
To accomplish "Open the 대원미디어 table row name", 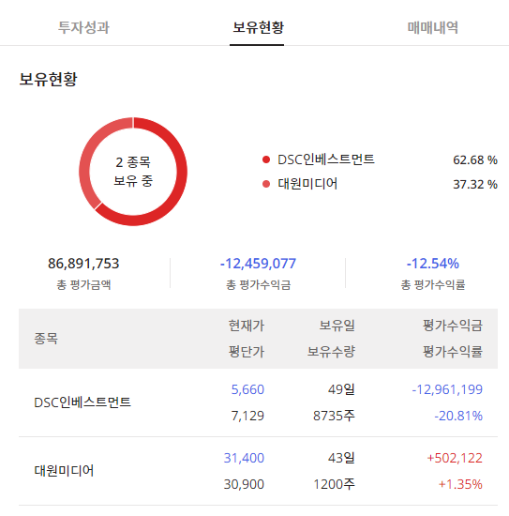I will coord(64,471).
